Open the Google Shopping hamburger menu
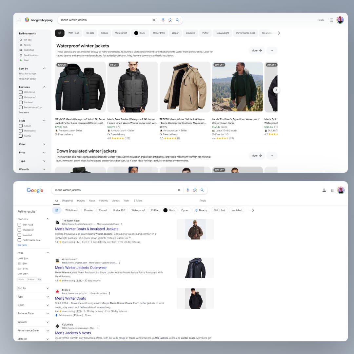The width and height of the screenshot is (354, 354). point(19,20)
